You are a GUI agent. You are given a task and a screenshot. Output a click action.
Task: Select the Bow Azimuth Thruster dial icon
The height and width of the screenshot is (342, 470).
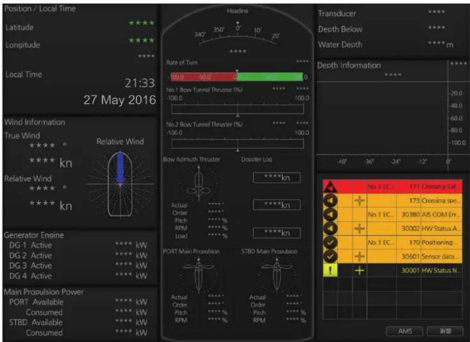(x=199, y=183)
